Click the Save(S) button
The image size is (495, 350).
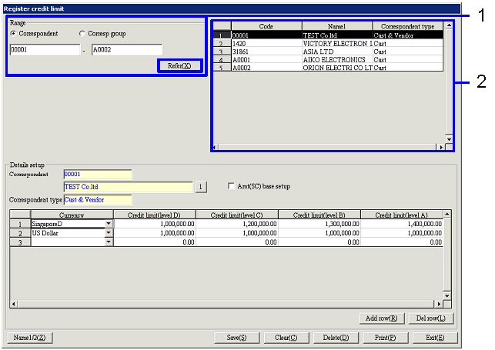pos(236,338)
